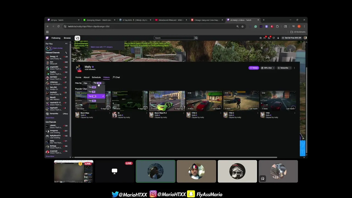
Task: Open the Get Bits diamond icon
Action: click(278, 38)
